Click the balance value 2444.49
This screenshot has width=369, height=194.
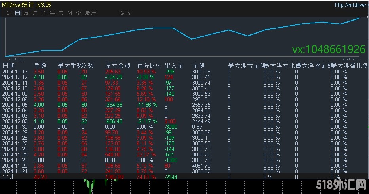point(201,121)
